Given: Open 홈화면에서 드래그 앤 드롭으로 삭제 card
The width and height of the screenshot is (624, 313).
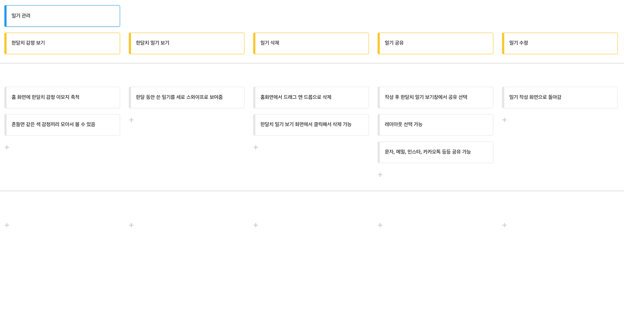Looking at the screenshot, I should 311,97.
